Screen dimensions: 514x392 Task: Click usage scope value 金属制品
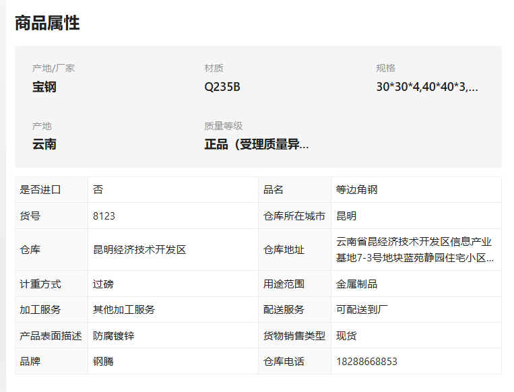coord(356,284)
